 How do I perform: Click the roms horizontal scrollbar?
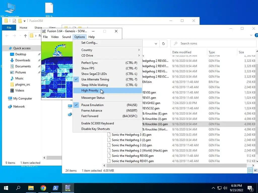pyautogui.click(x=177, y=165)
